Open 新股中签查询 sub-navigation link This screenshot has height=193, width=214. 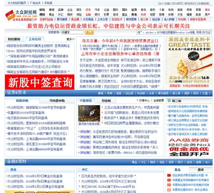198,19
